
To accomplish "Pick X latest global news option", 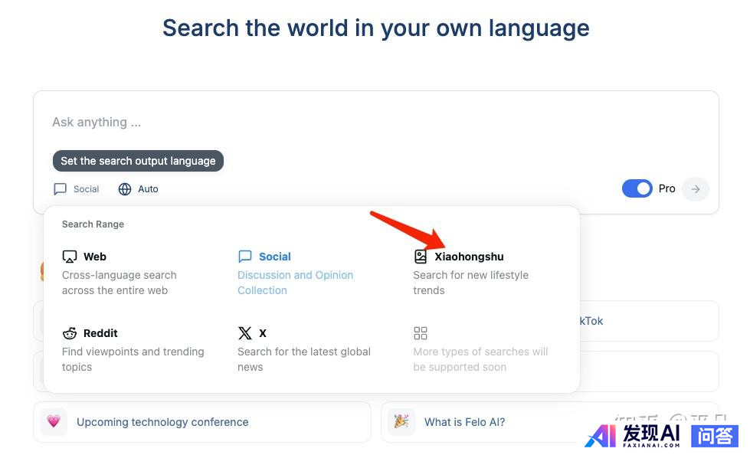I will 303,351.
